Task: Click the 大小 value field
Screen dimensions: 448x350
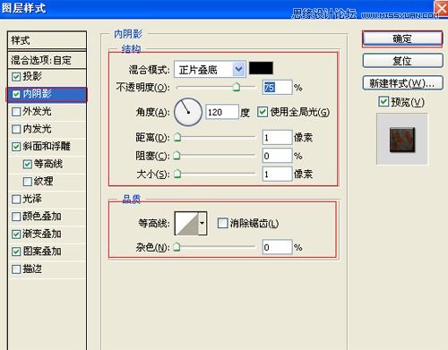Action: pos(277,174)
